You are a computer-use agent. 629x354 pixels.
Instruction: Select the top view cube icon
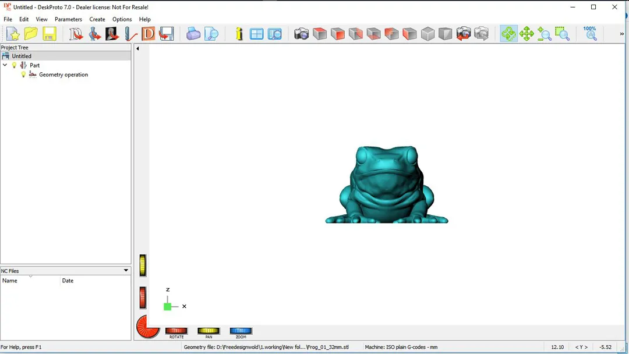(320, 34)
